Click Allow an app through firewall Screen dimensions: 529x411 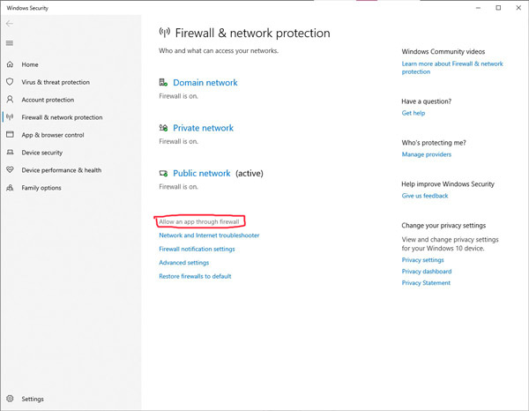click(199, 221)
